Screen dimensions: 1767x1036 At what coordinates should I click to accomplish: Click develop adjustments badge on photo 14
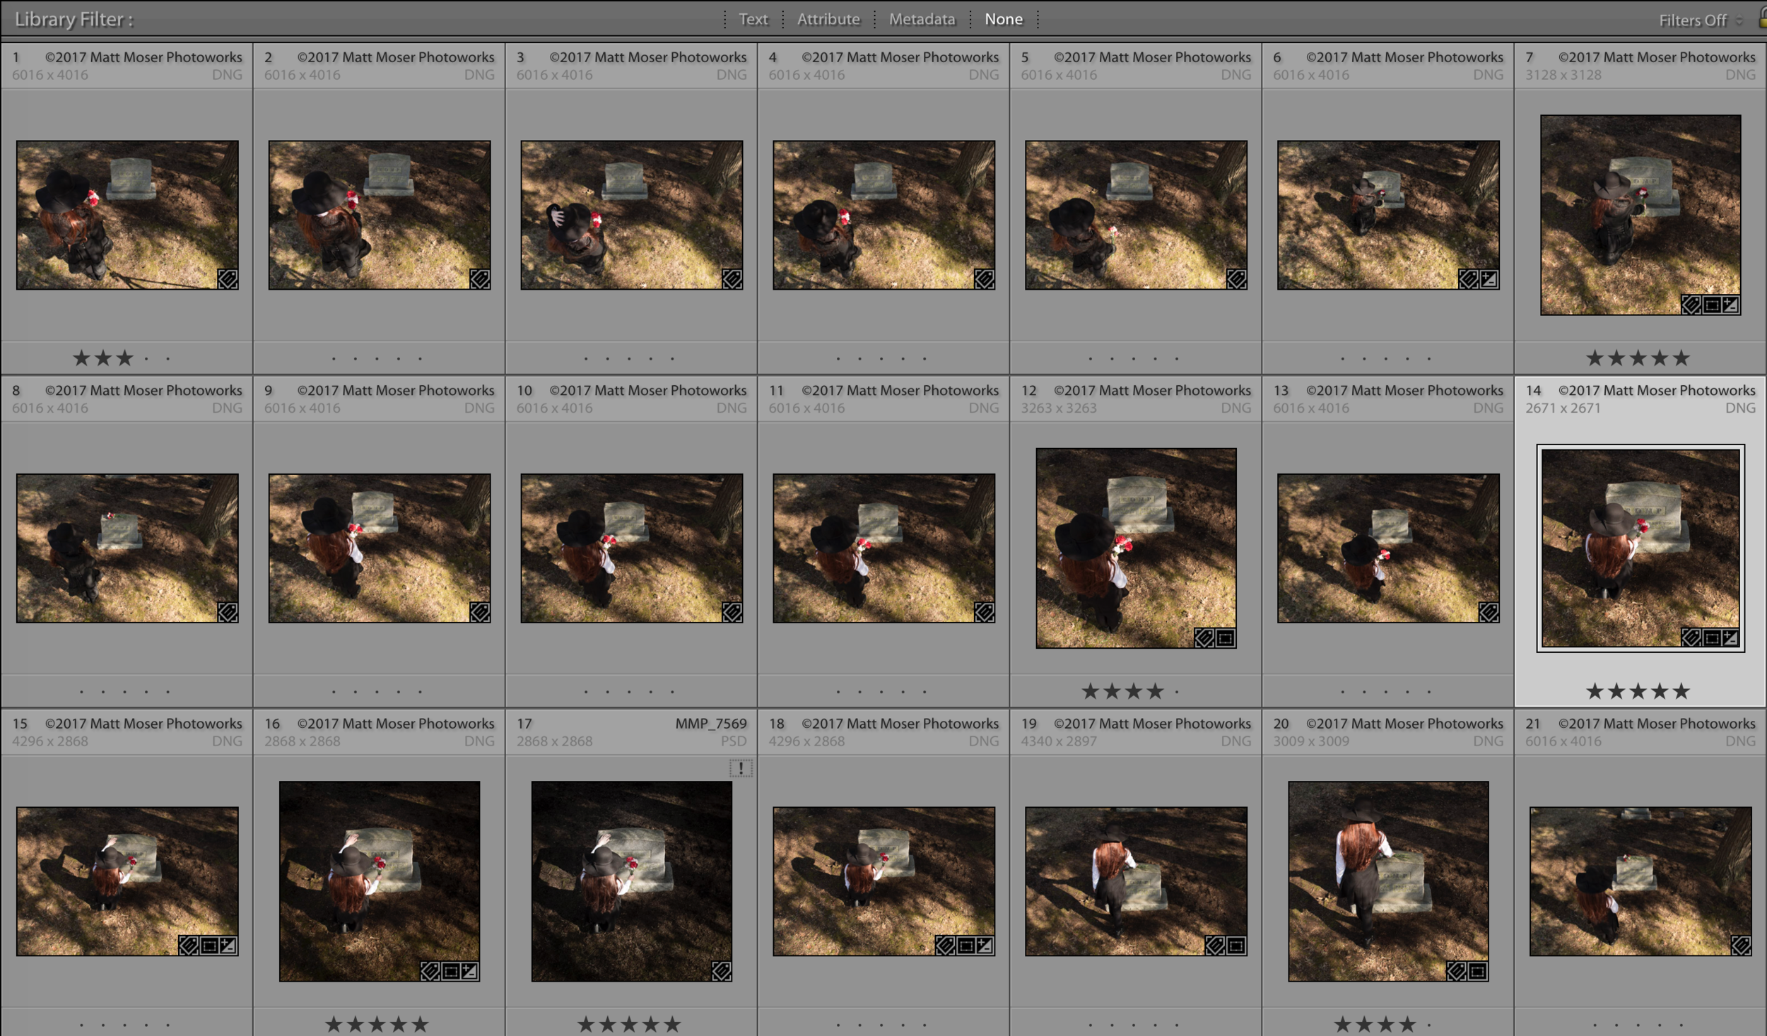(1730, 638)
